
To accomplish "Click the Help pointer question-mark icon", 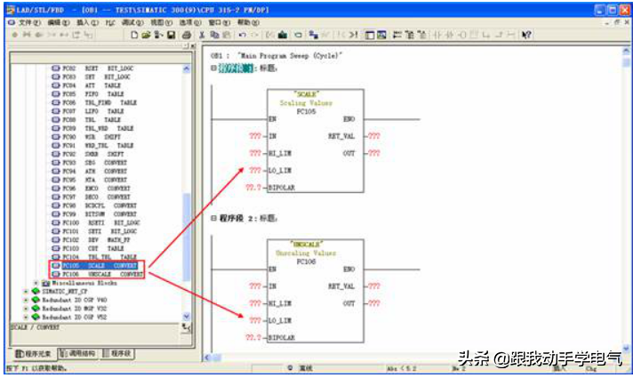I will (526, 36).
